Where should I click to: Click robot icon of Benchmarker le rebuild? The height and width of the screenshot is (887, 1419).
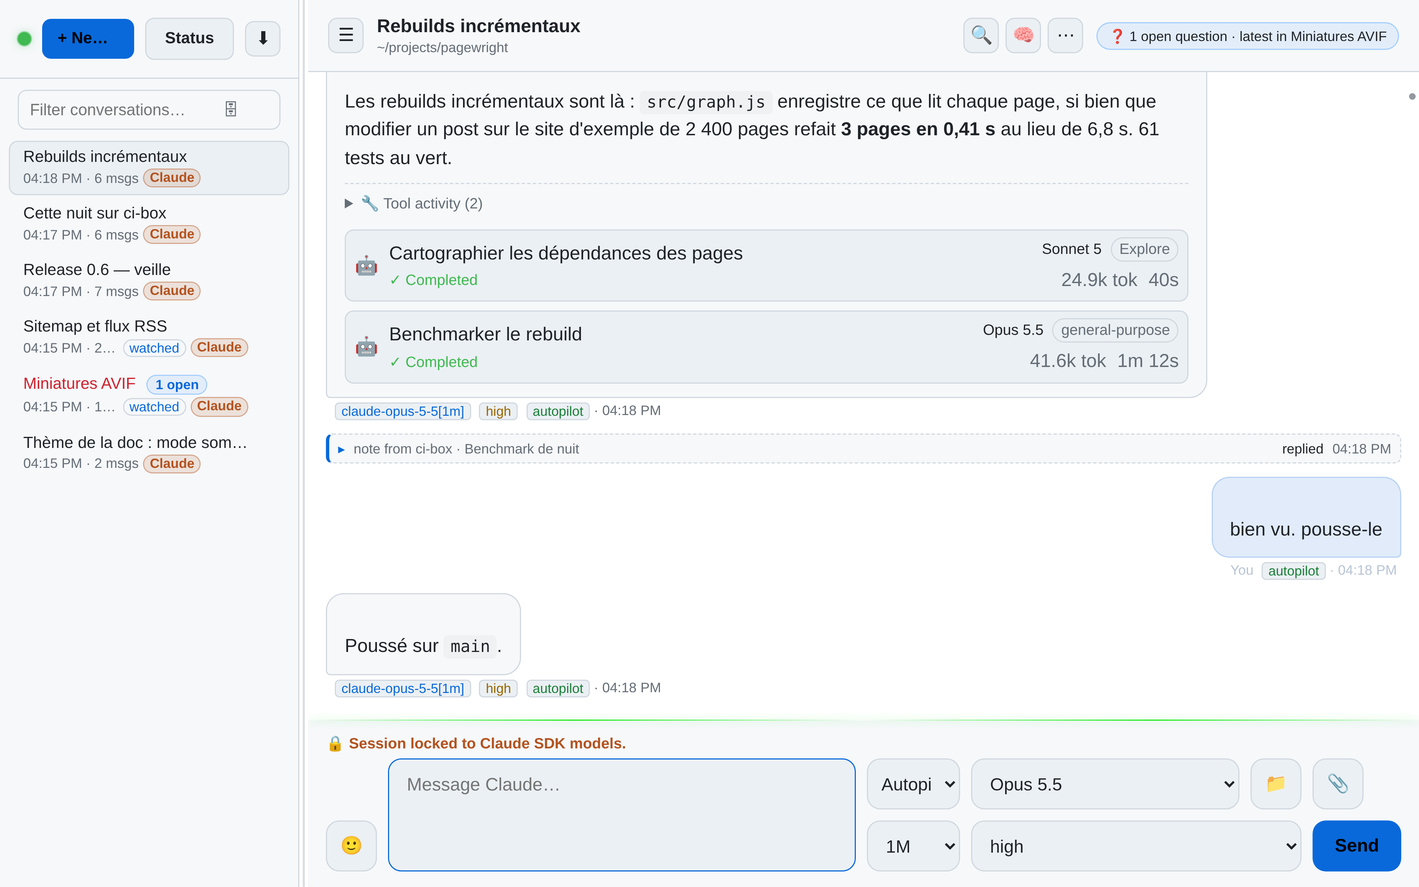[x=367, y=347]
